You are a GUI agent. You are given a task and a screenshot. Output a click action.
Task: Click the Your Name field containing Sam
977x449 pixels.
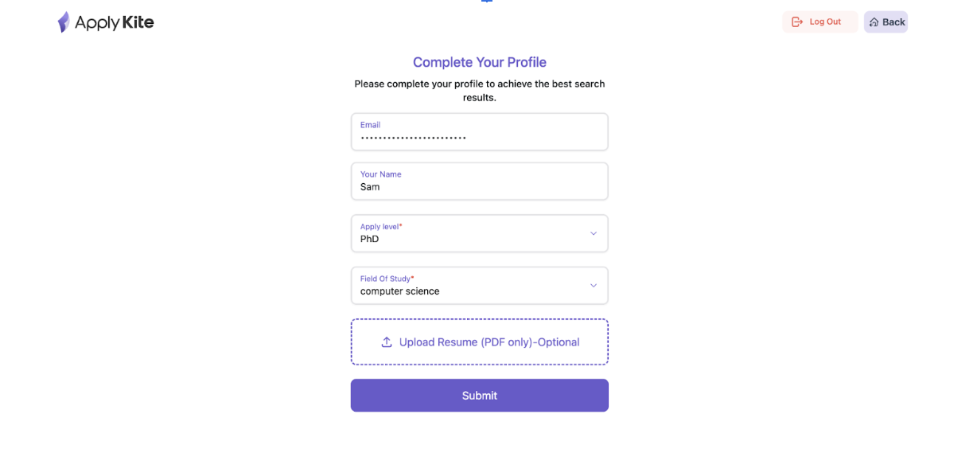[x=480, y=181]
